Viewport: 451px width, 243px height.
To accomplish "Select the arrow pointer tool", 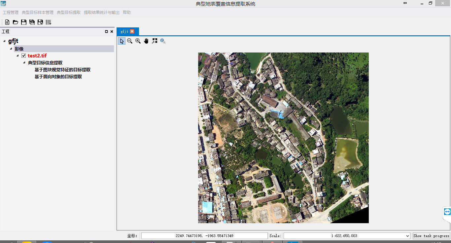I will pyautogui.click(x=122, y=41).
